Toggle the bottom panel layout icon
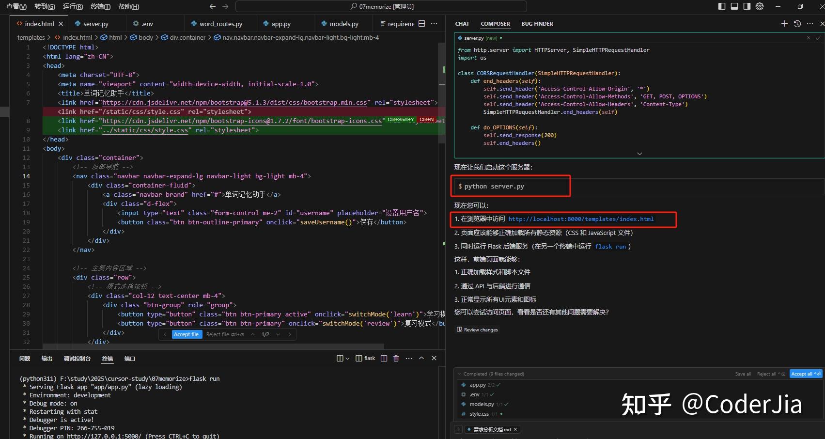The height and width of the screenshot is (439, 825). point(734,6)
